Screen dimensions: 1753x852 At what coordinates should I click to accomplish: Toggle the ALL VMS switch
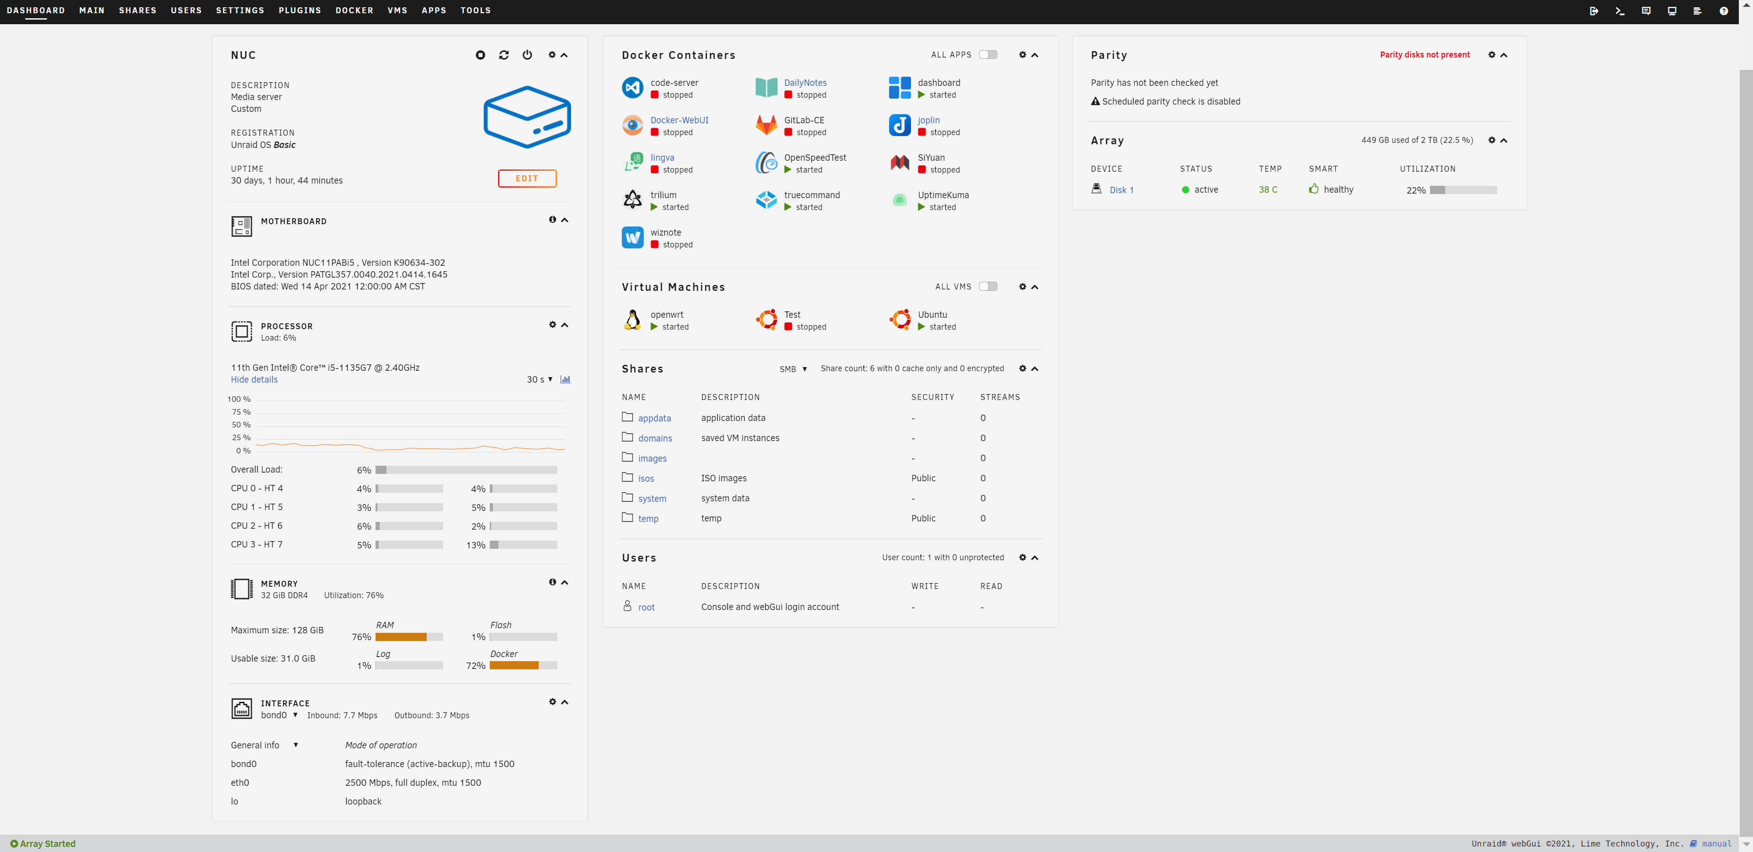(x=987, y=286)
